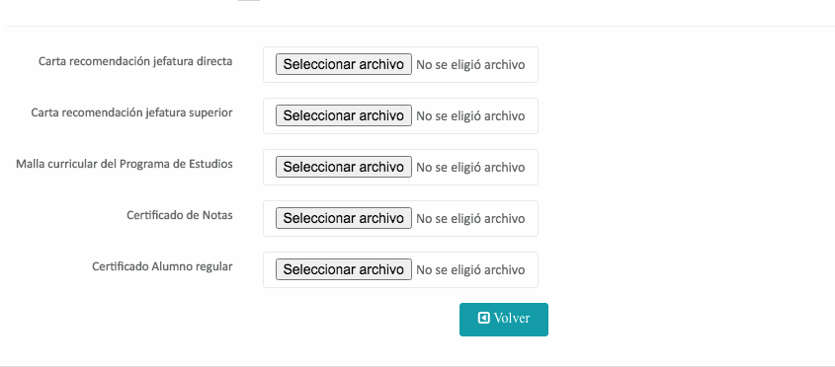
Task: Click 'No se eligió archivo' for Certificado de Notas
Action: [470, 219]
